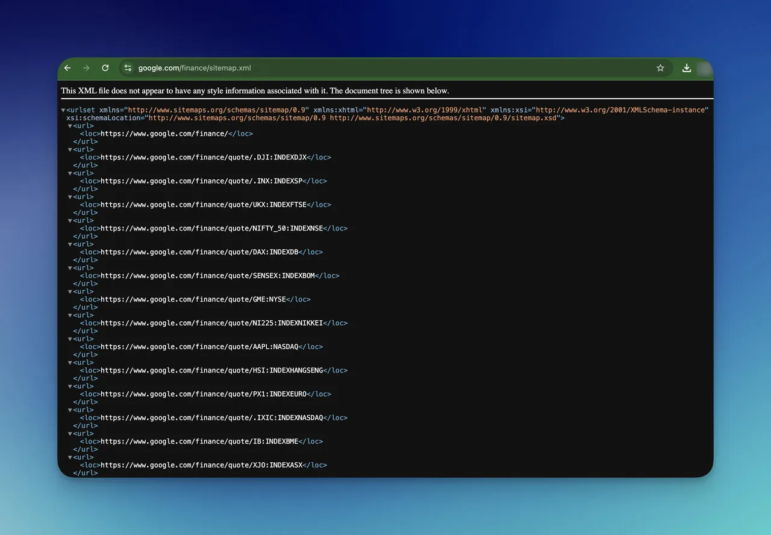Viewport: 771px width, 535px height.
Task: Collapse the url node for UKX:INDEXFTSE
Action: tap(70, 197)
